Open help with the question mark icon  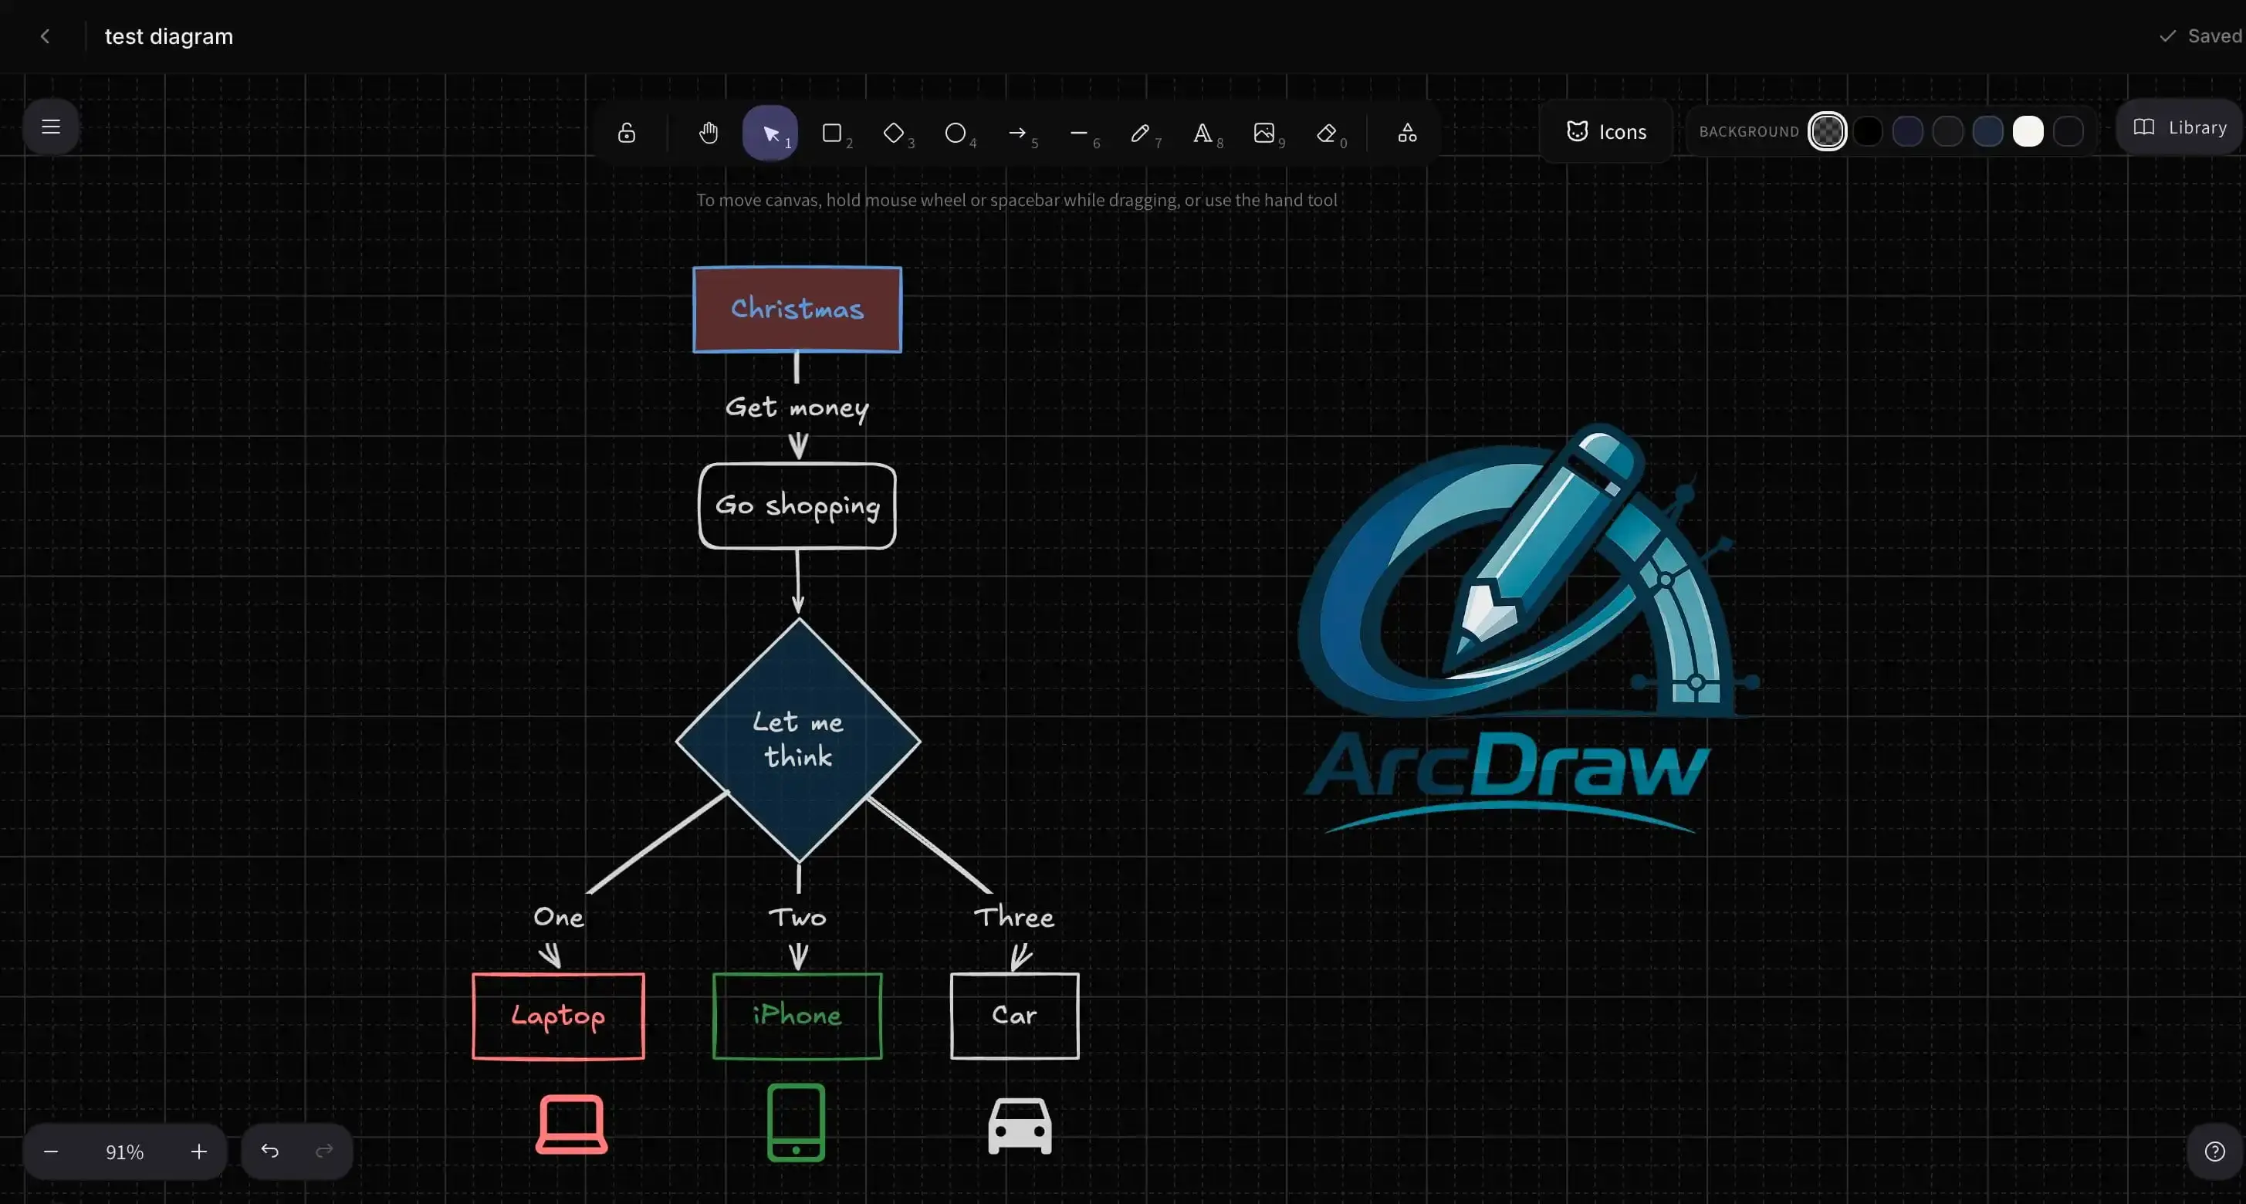click(x=2214, y=1152)
